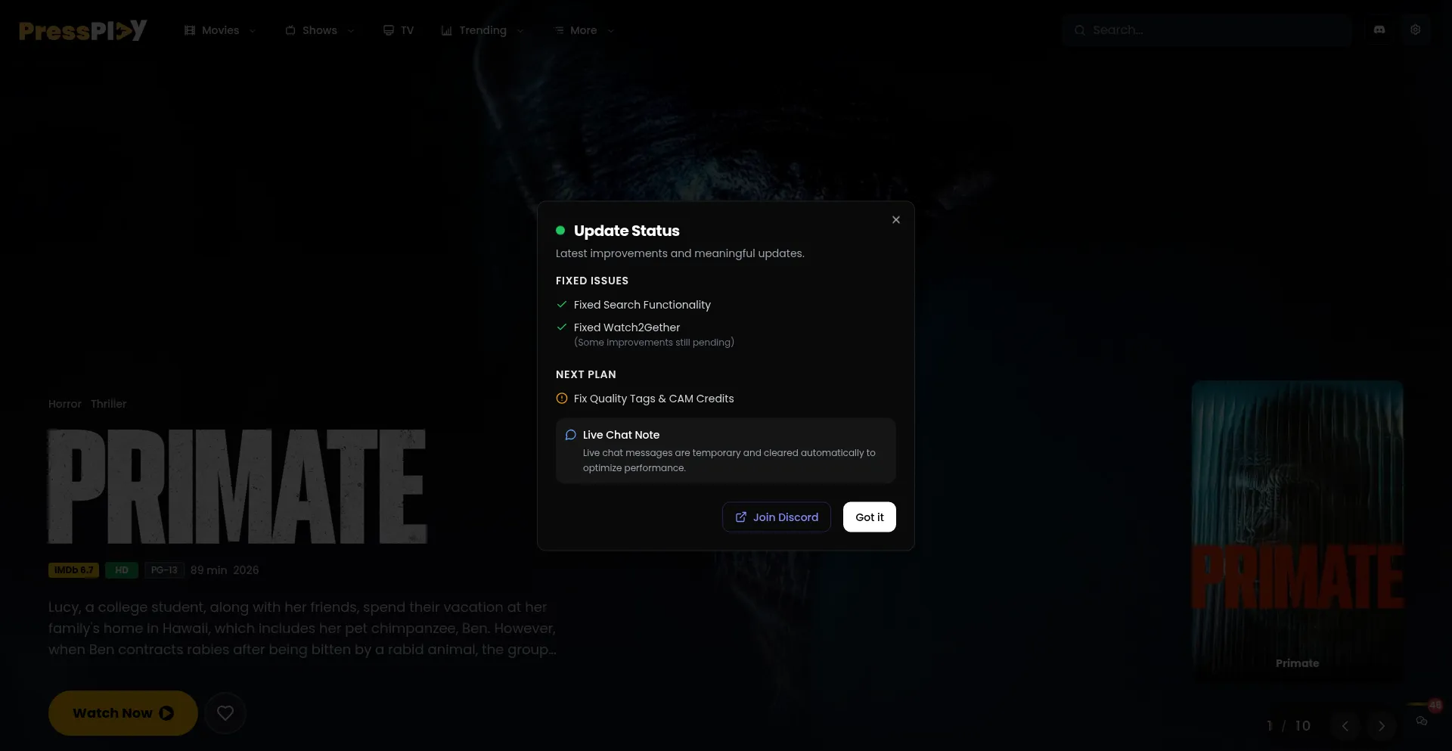Go to next featured slide
This screenshot has width=1452, height=751.
click(x=1382, y=726)
